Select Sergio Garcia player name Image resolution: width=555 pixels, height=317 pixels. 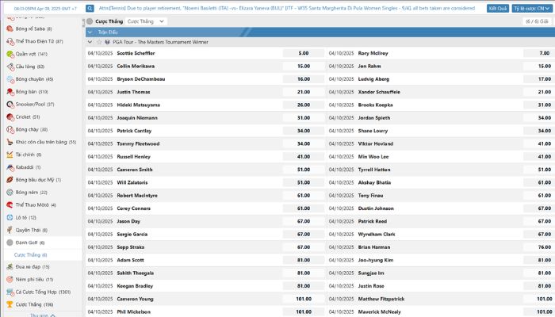click(132, 235)
